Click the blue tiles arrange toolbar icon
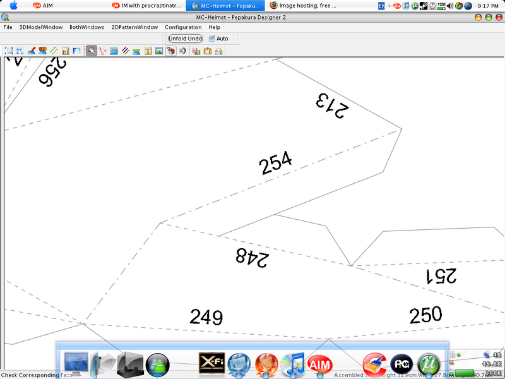Image resolution: width=505 pixels, height=379 pixels. pyautogui.click(x=20, y=51)
